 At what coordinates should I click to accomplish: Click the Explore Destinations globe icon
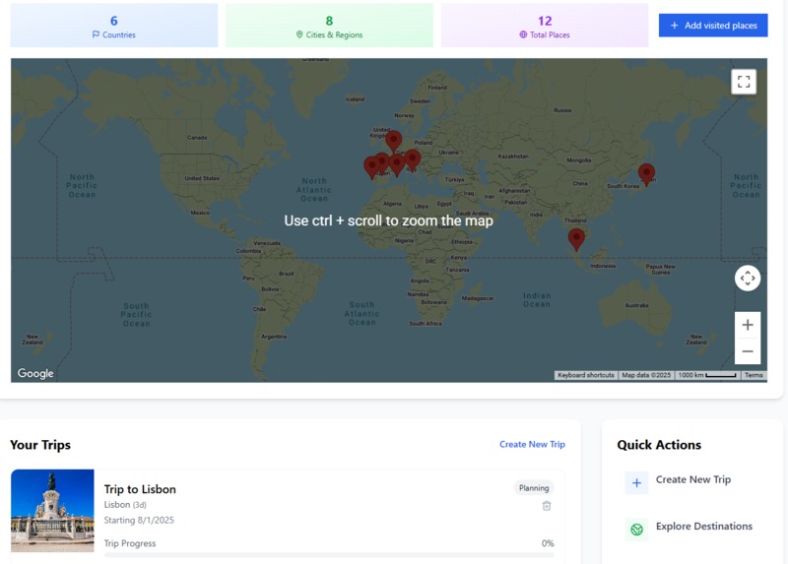click(636, 530)
